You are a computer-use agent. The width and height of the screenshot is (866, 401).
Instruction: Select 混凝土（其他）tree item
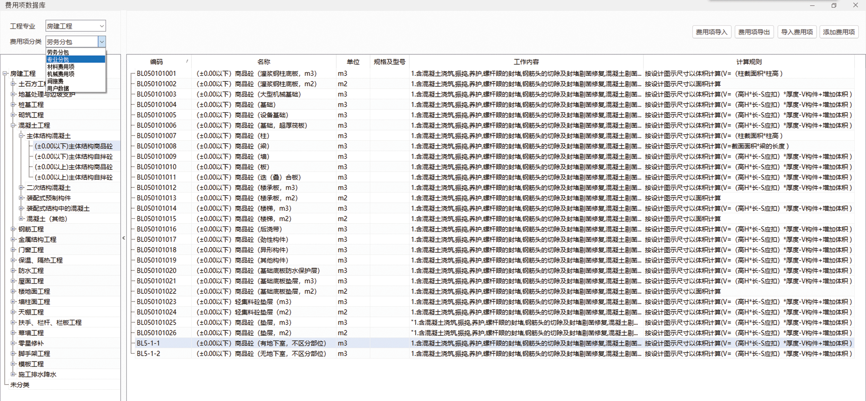point(47,219)
